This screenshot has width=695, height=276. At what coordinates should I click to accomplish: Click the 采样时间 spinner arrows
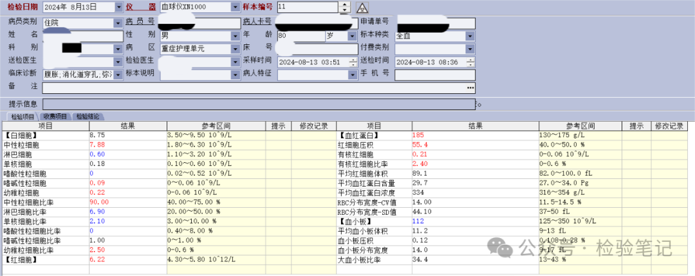353,62
